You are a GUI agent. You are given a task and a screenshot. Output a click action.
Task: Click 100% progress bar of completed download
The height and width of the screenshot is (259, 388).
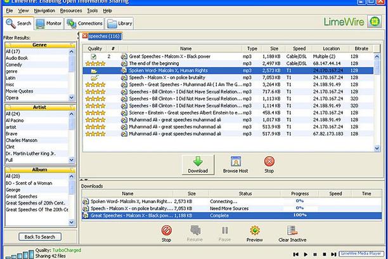point(300,215)
